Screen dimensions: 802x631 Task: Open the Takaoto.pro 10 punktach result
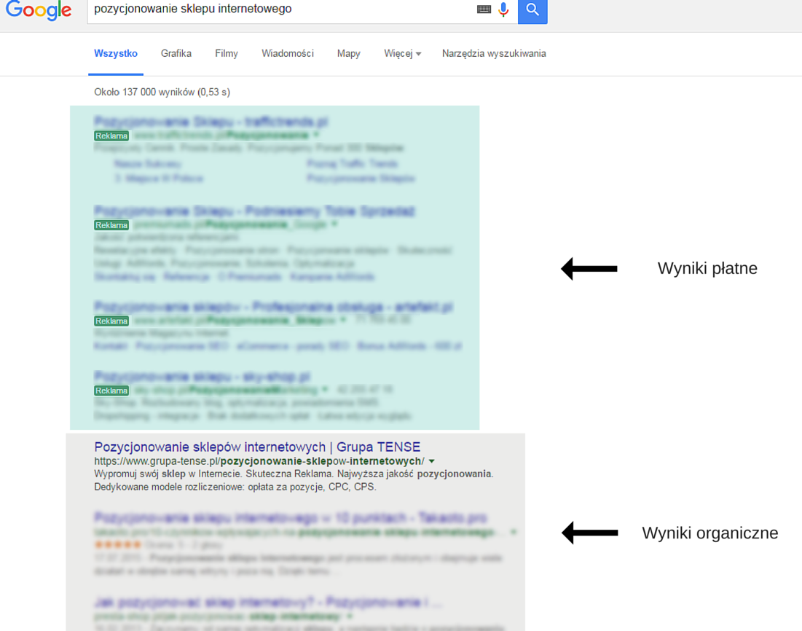pyautogui.click(x=290, y=518)
